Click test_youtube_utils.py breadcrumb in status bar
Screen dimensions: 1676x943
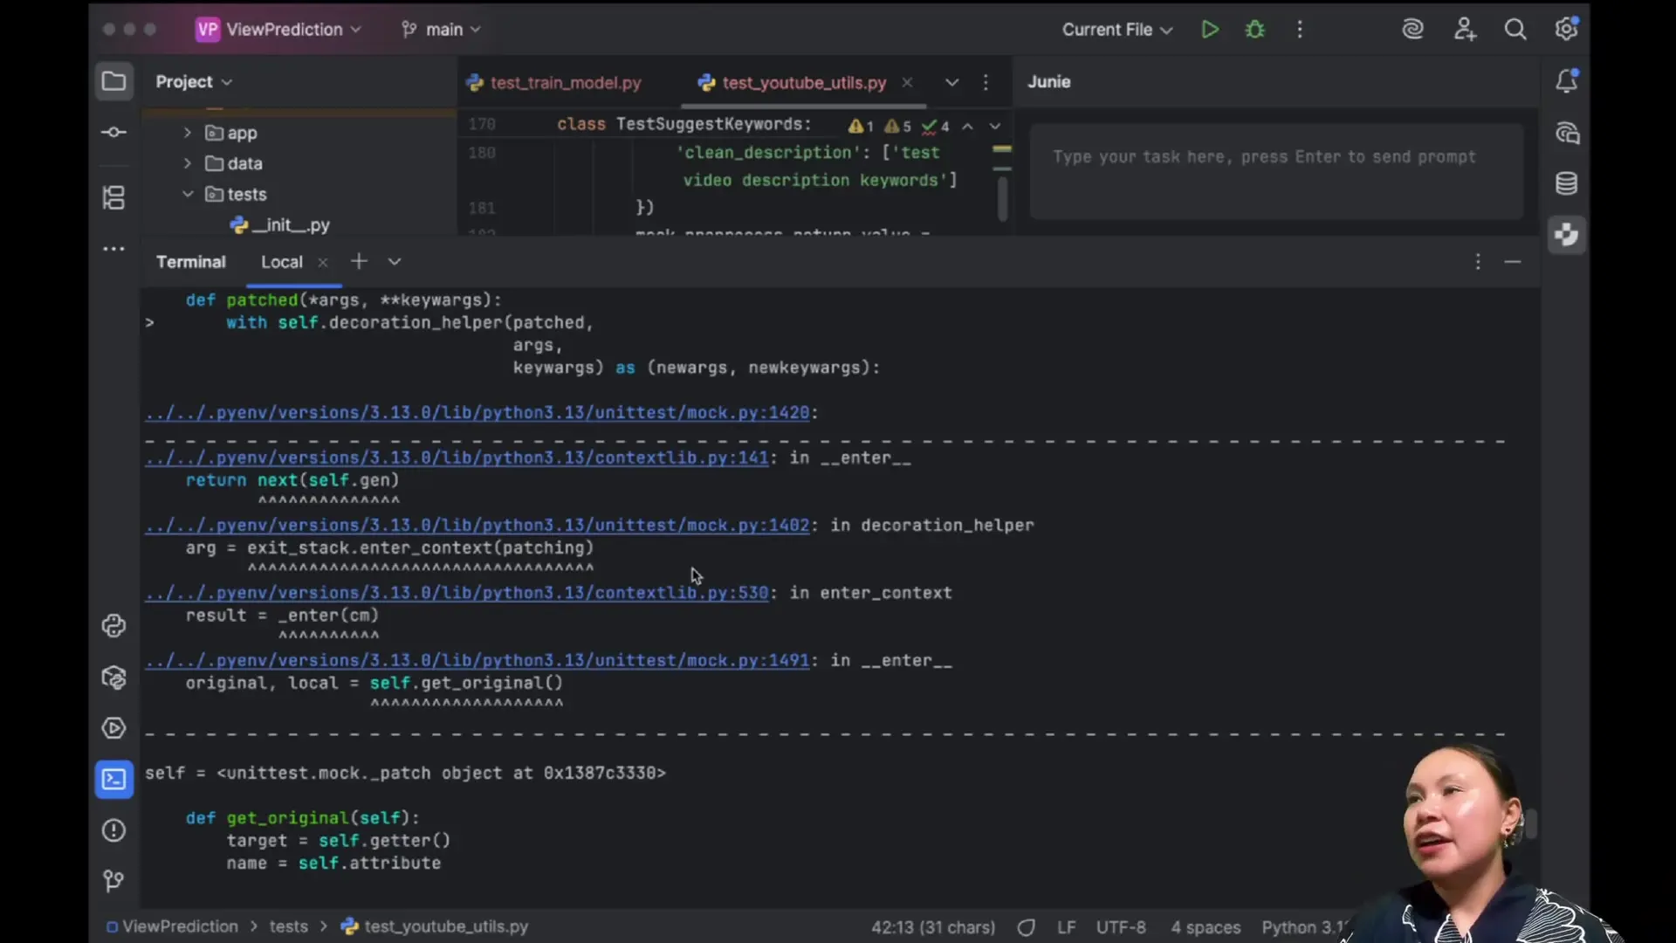point(435,927)
